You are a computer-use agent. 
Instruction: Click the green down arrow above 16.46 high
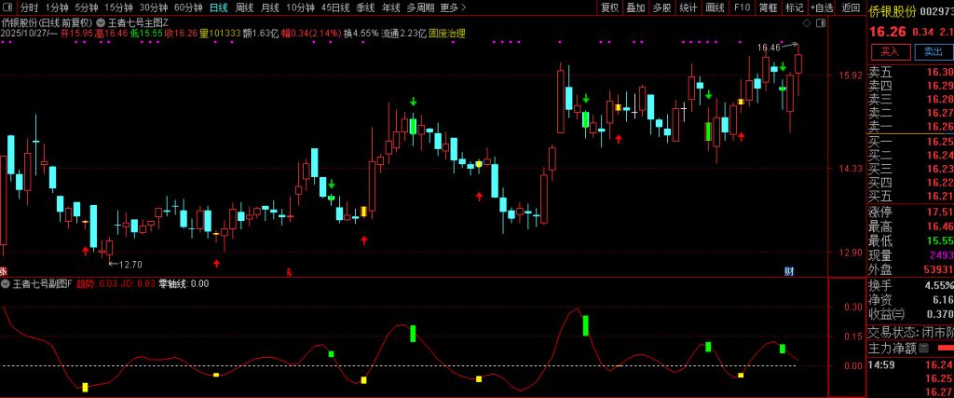(784, 66)
